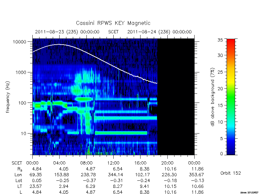Click the 35 label on the color scale

pos(220,40)
